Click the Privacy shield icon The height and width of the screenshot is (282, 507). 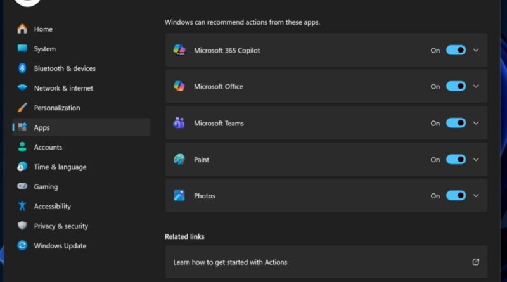[x=22, y=226]
